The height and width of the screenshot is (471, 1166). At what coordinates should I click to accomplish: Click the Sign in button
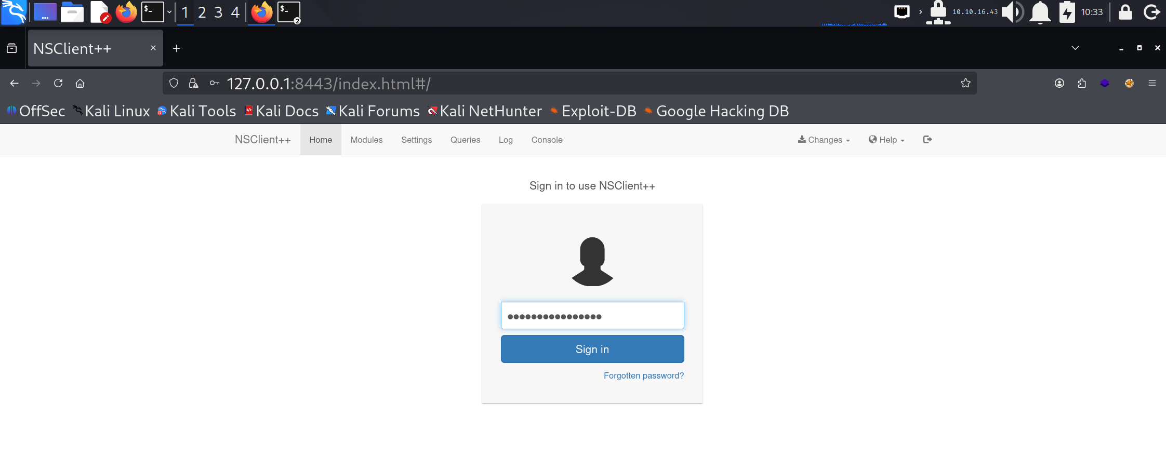592,349
